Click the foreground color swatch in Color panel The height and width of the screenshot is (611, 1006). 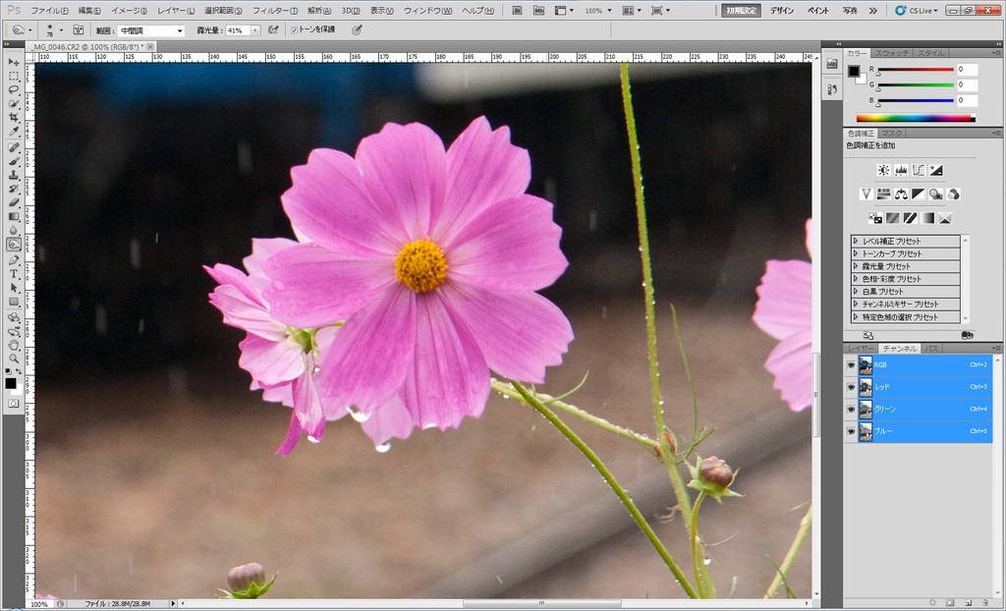pos(854,72)
